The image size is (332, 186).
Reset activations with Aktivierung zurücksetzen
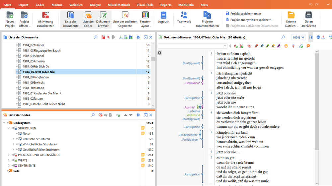pyautogui.click(x=45, y=20)
